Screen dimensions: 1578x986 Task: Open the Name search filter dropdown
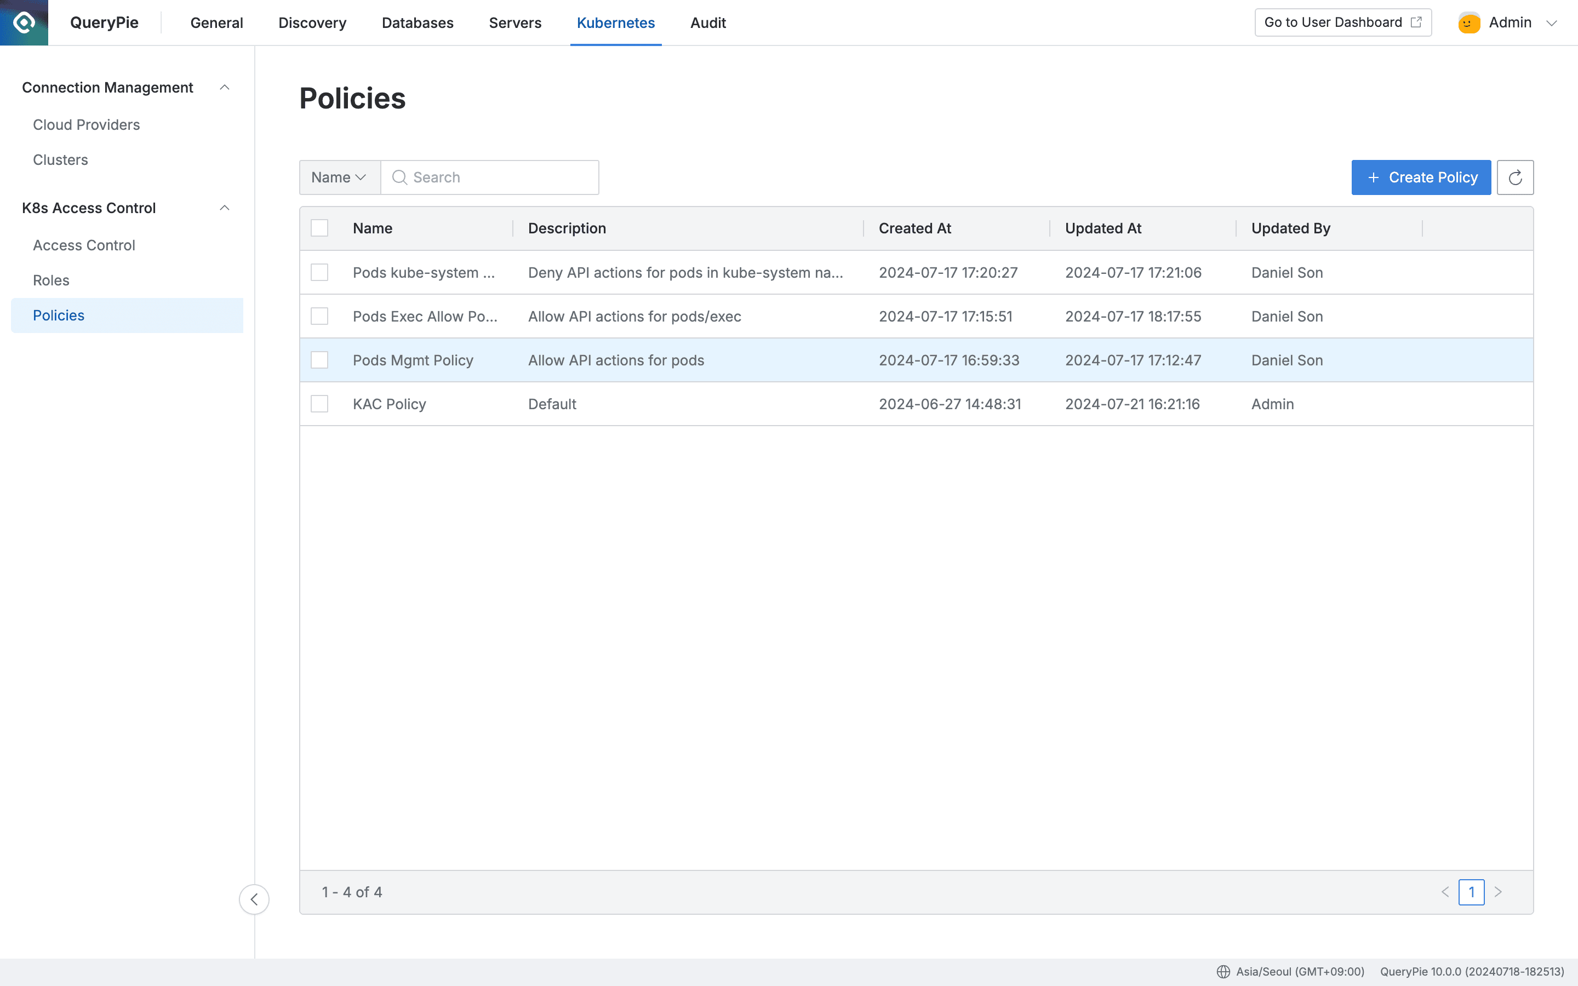pyautogui.click(x=339, y=177)
